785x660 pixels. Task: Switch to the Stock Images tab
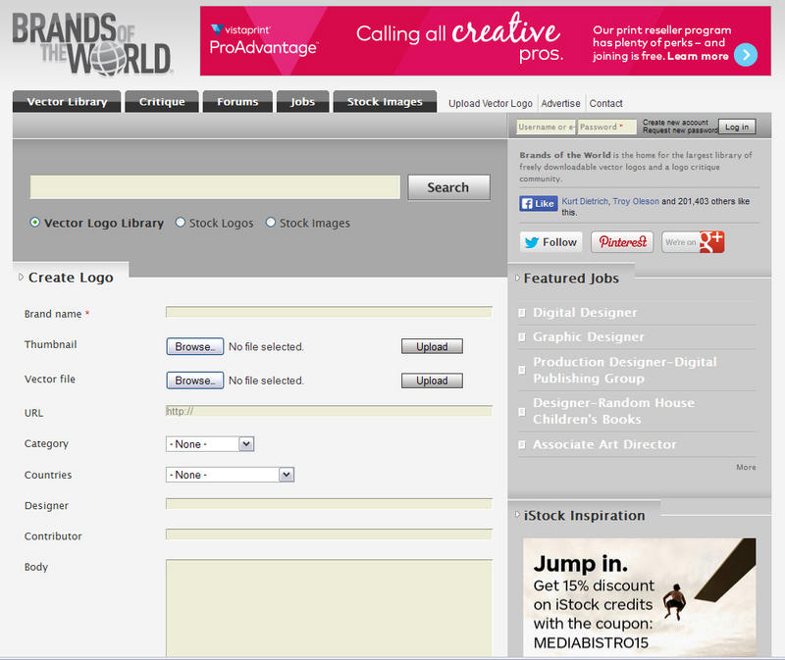pyautogui.click(x=385, y=102)
